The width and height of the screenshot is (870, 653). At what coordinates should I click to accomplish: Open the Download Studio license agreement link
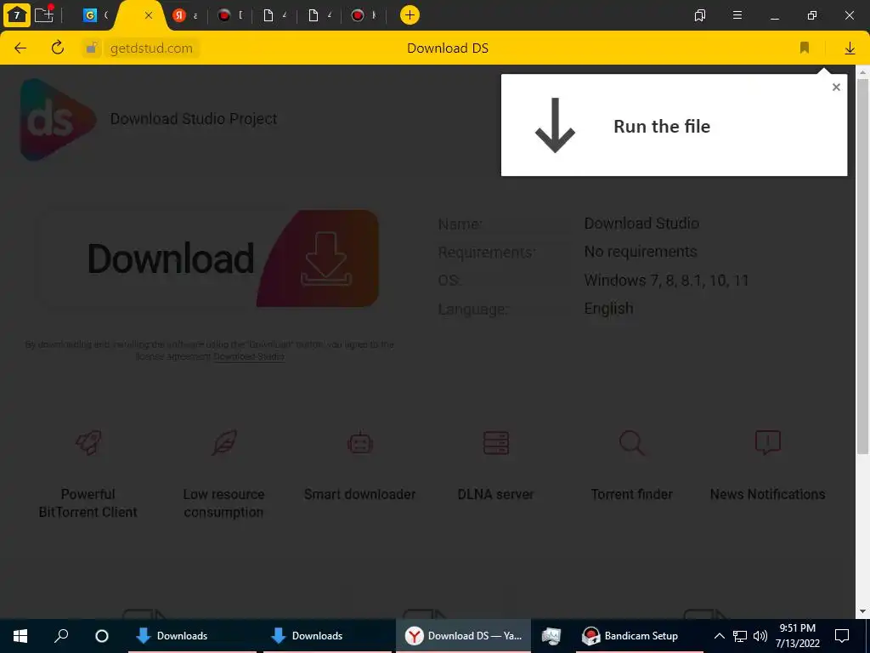pos(249,356)
